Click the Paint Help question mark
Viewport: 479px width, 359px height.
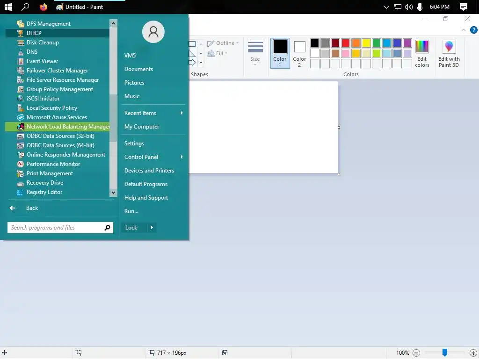473,30
